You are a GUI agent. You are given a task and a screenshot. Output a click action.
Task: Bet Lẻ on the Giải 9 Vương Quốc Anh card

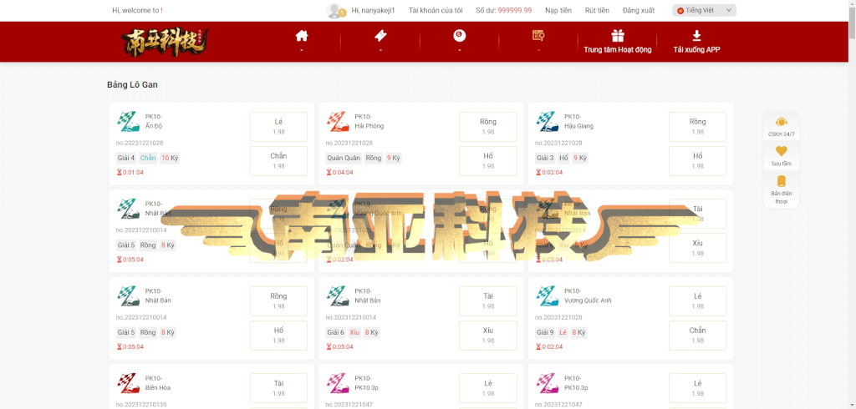click(698, 301)
